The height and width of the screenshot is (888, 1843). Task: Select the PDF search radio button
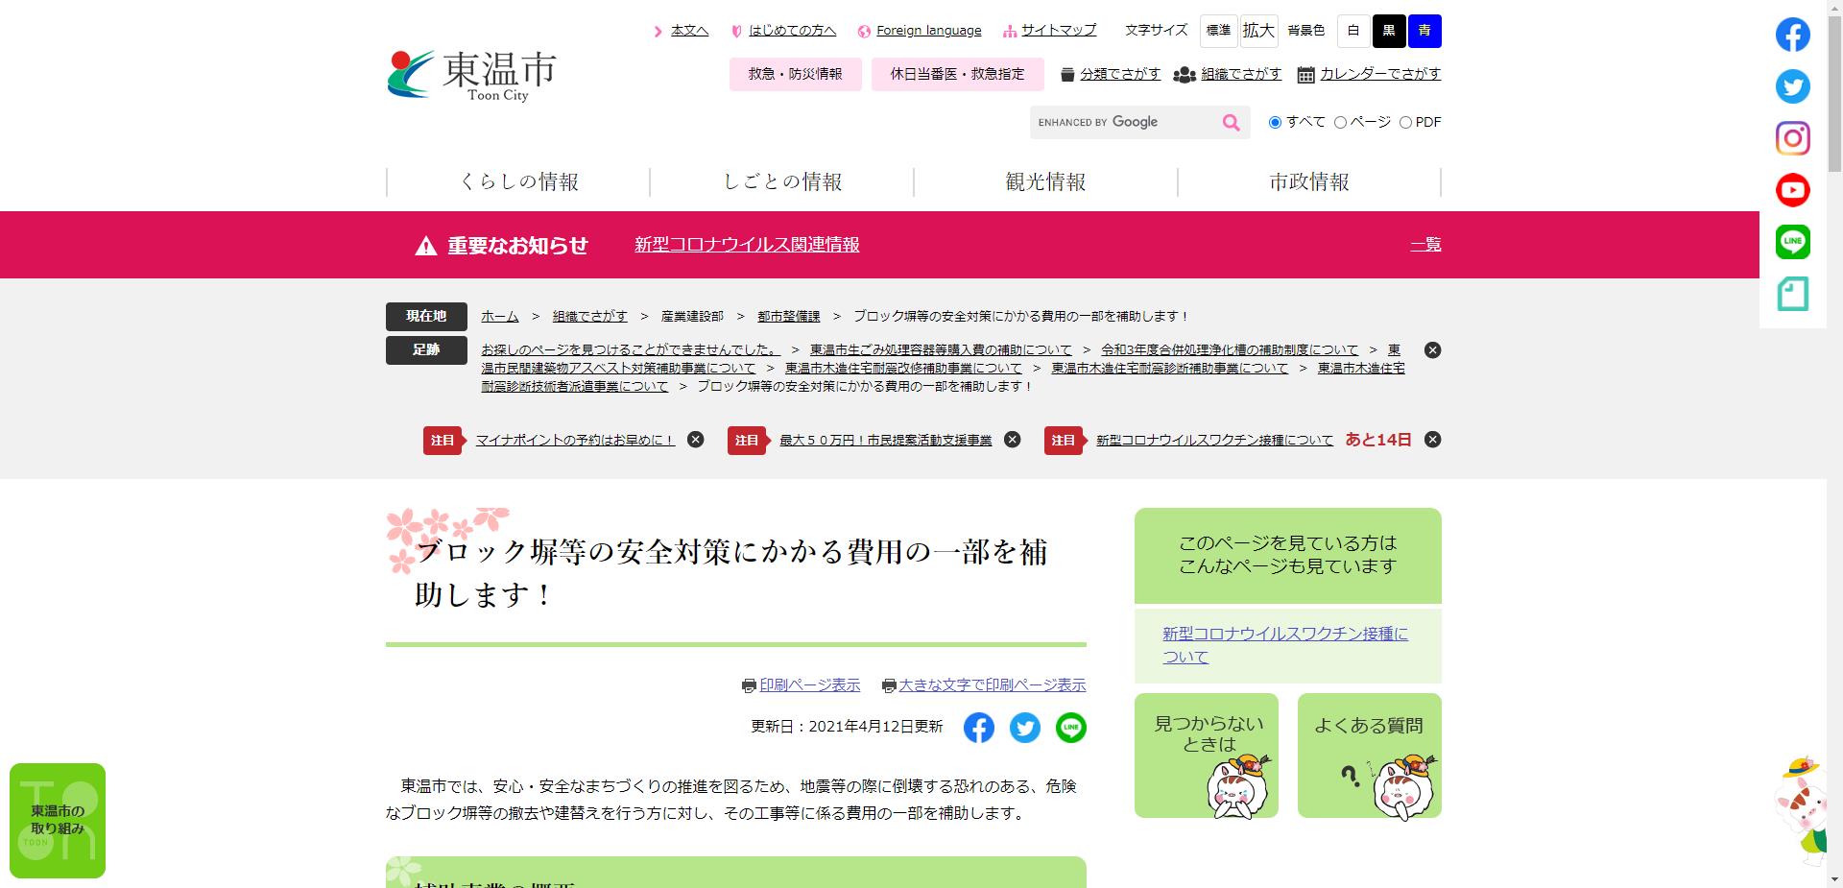point(1406,122)
